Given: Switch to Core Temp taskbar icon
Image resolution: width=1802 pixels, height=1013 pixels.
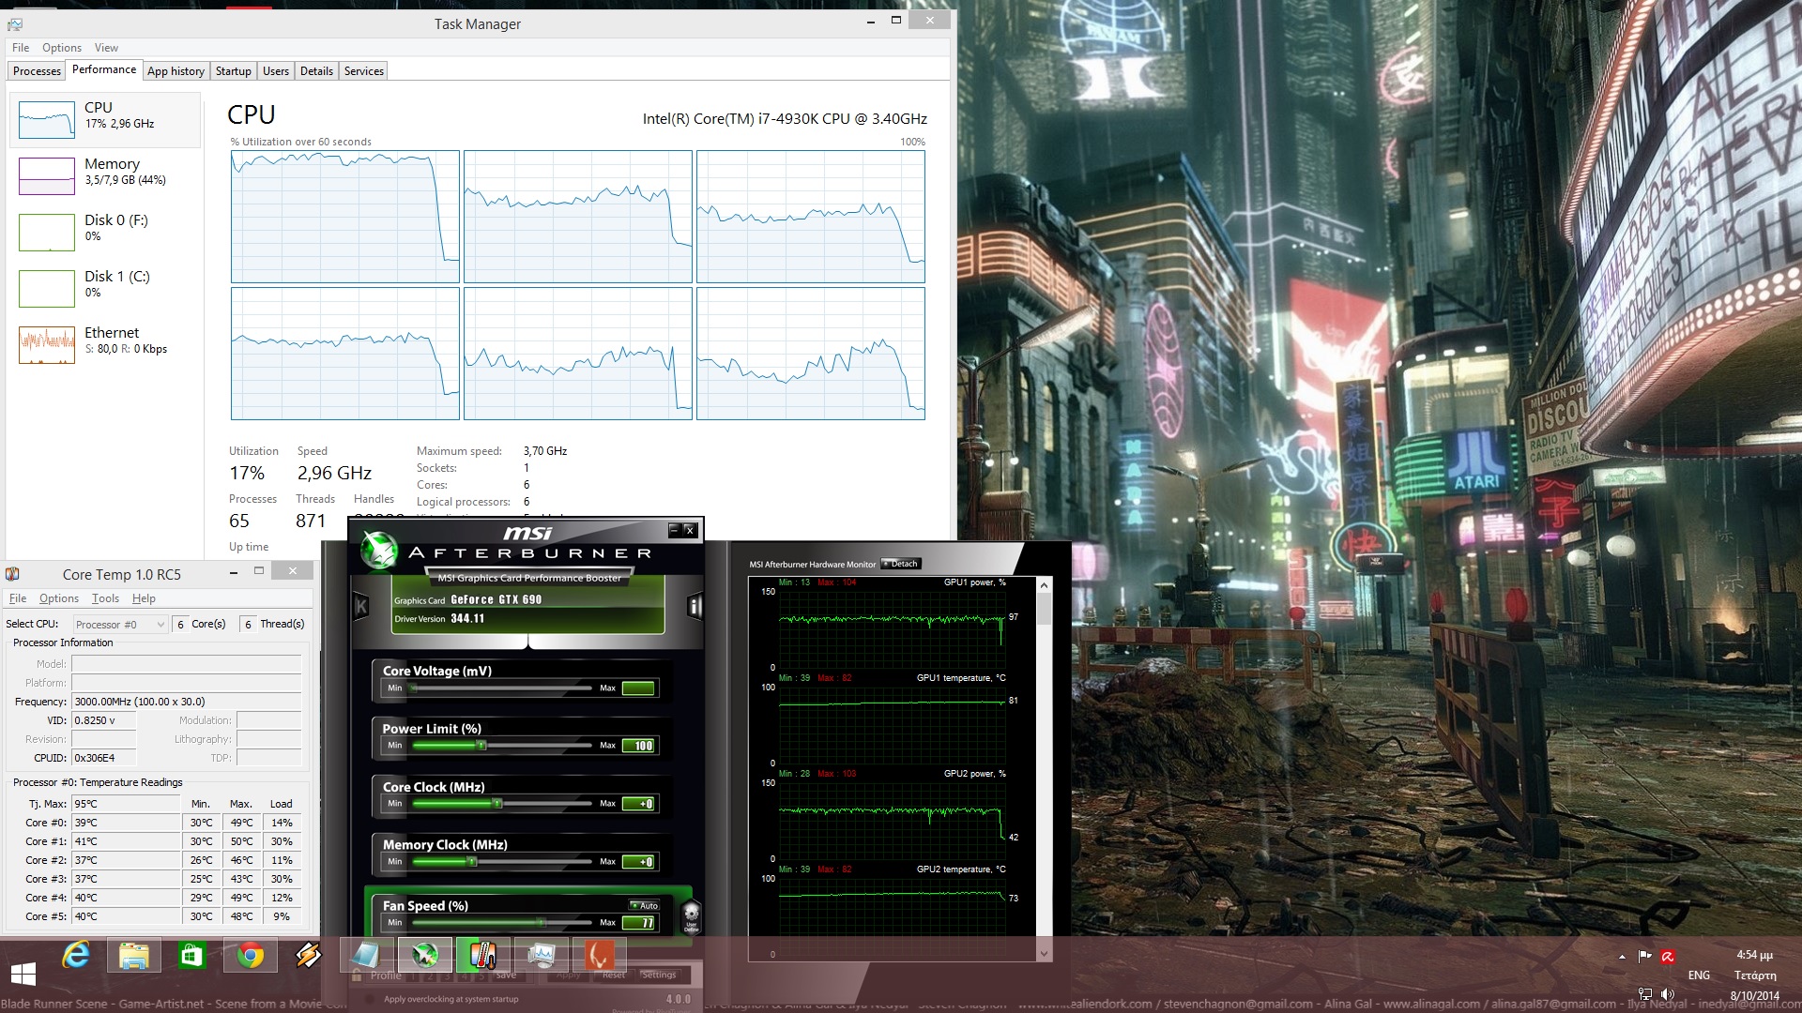Looking at the screenshot, I should tap(482, 956).
